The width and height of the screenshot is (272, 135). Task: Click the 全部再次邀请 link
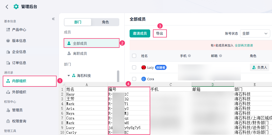click(x=244, y=46)
